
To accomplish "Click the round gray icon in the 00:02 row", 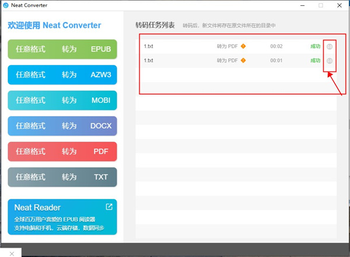I will [330, 47].
